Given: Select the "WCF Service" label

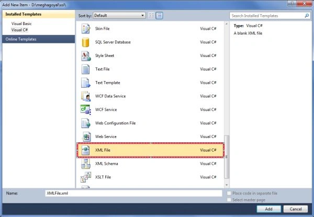Looking at the screenshot, I should [106, 110].
